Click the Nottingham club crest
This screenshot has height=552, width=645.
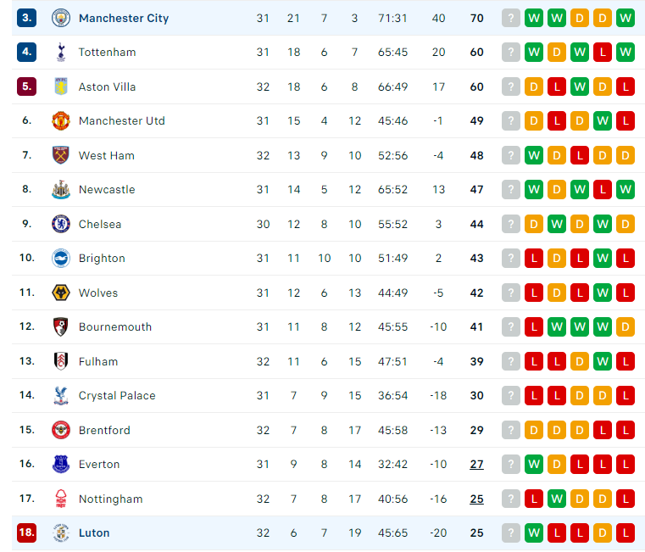click(x=61, y=499)
